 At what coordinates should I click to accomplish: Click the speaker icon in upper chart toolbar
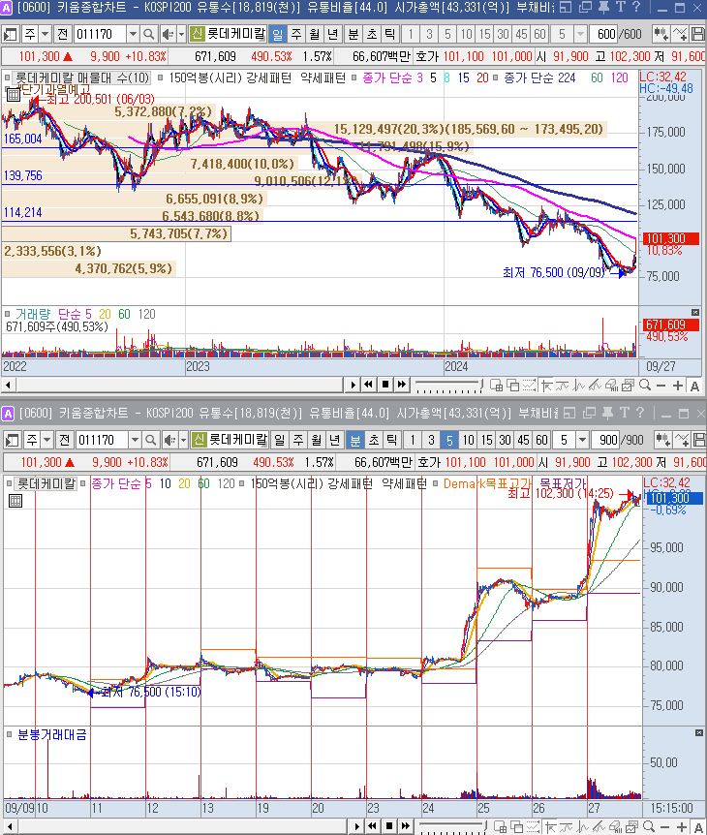(x=168, y=35)
